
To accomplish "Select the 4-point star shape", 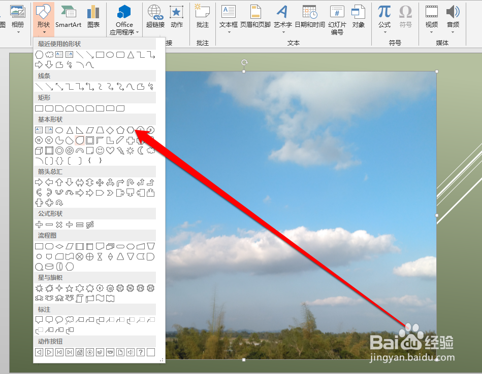I will point(59,288).
